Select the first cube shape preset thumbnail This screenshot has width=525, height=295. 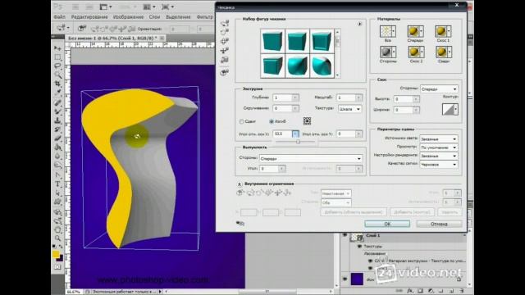[x=272, y=41]
